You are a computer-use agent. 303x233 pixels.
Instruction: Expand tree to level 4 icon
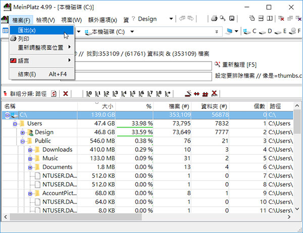(x=124, y=94)
